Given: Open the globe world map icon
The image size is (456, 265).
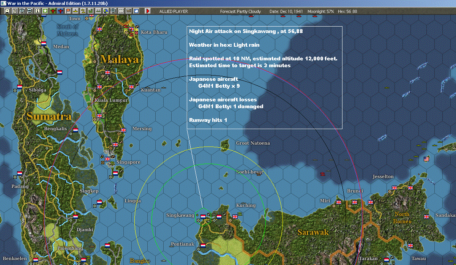Looking at the screenshot, I should click(x=106, y=11).
